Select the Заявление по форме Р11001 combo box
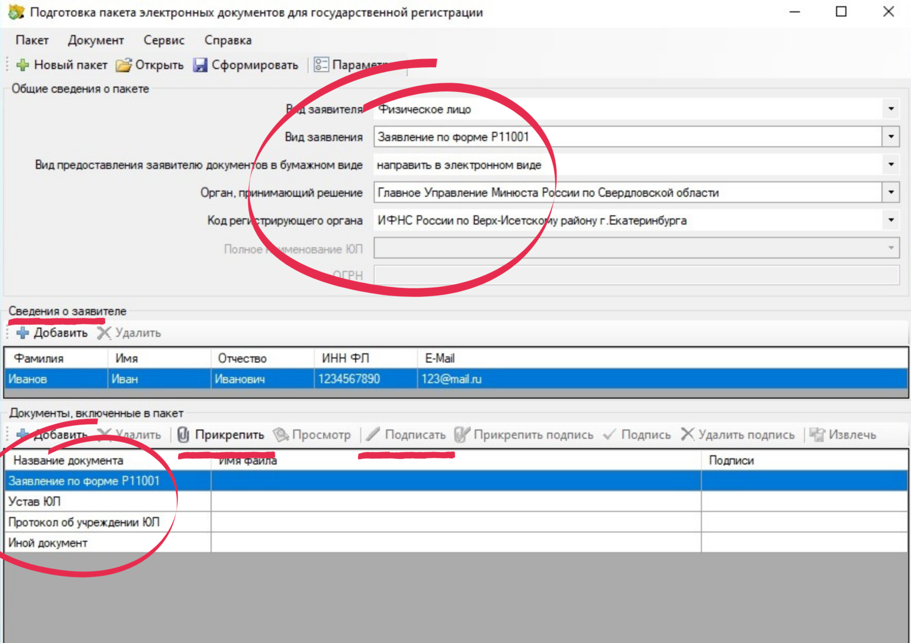Viewport: 911px width, 643px height. (x=636, y=137)
